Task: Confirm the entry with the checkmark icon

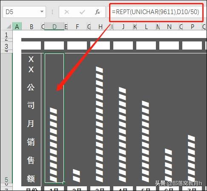Action: tap(82, 12)
